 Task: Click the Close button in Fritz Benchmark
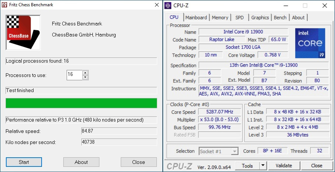click(138, 162)
